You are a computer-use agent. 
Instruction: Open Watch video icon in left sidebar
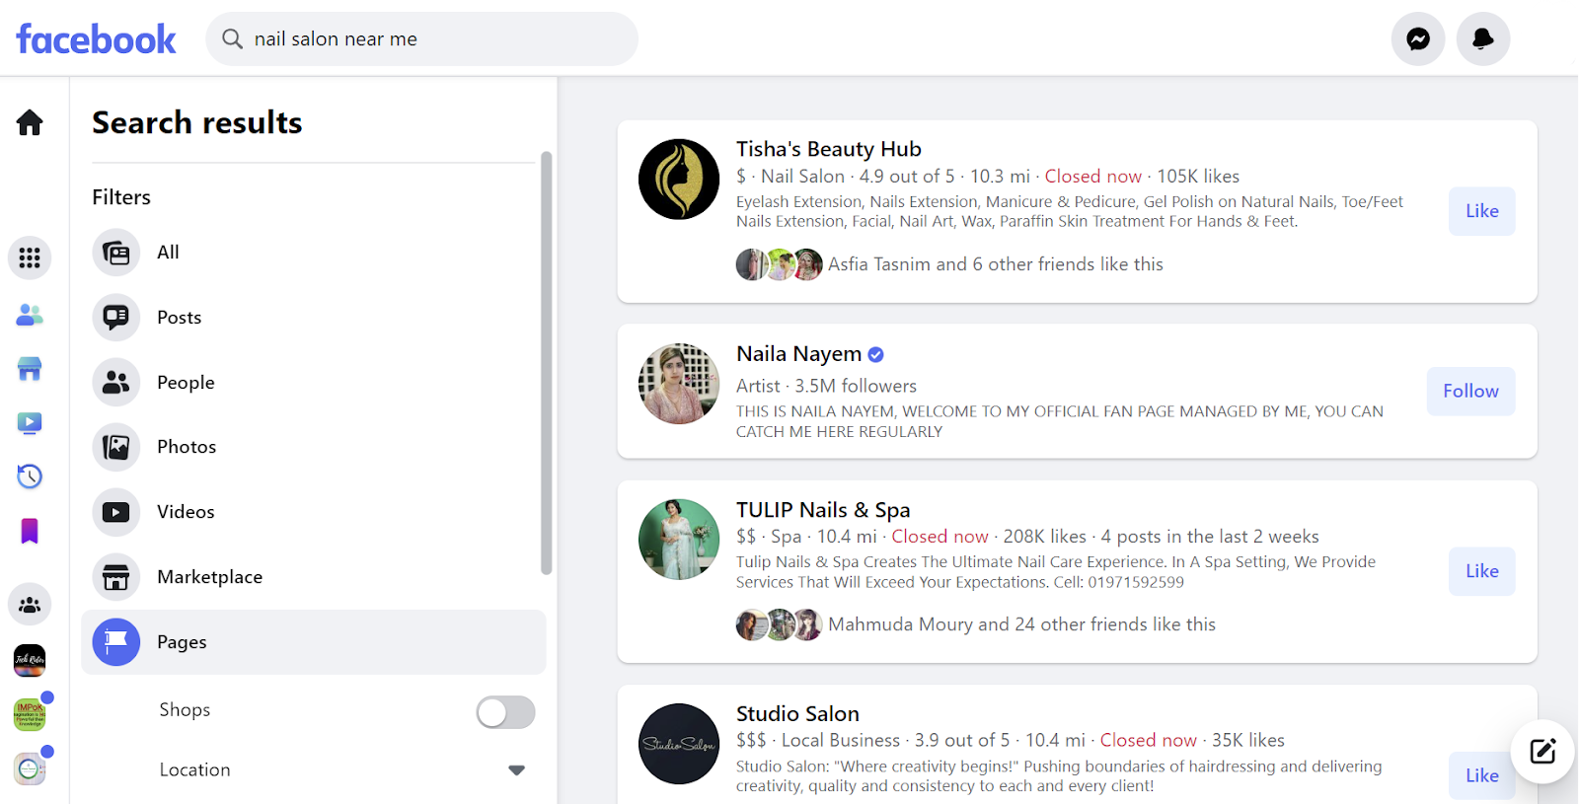pos(30,423)
